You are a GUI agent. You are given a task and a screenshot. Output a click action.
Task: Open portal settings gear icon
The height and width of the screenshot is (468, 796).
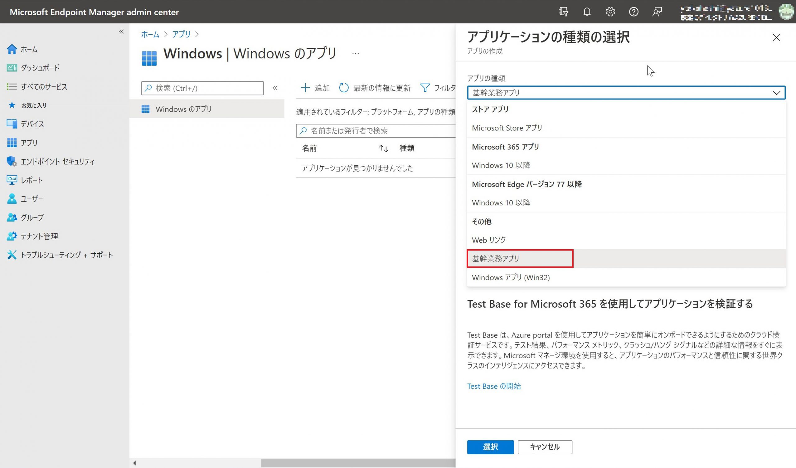[610, 12]
